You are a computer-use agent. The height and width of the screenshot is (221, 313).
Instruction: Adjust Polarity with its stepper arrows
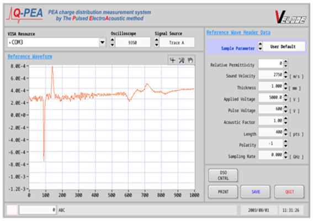click(x=285, y=143)
